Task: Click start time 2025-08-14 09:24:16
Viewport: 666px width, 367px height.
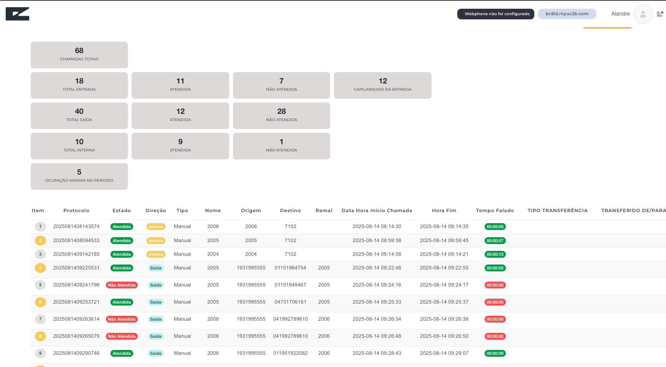Action: [x=377, y=285]
